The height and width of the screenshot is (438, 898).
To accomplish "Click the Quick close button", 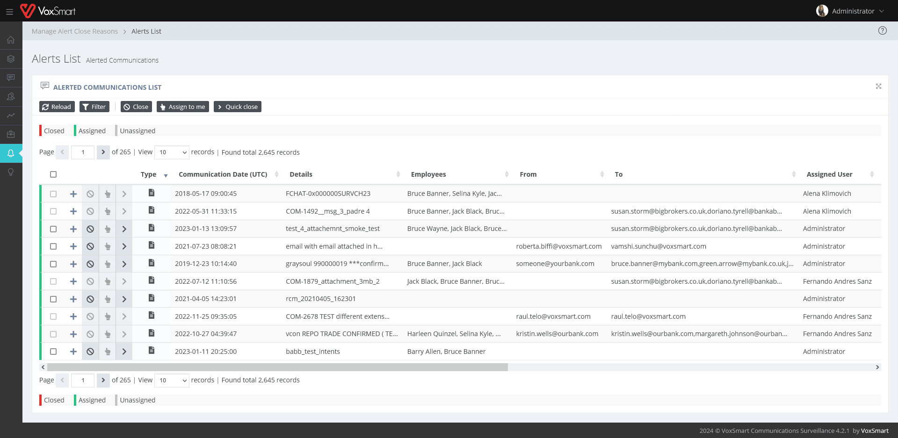I will tap(237, 107).
